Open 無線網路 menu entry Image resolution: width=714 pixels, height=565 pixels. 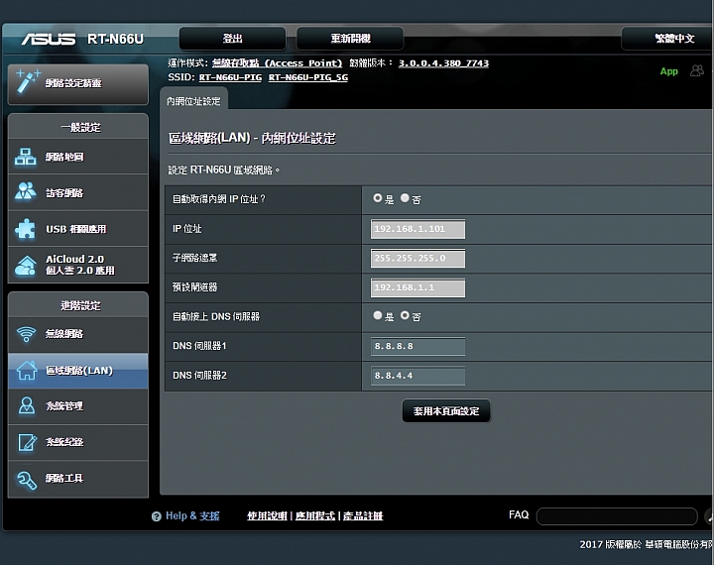click(78, 334)
